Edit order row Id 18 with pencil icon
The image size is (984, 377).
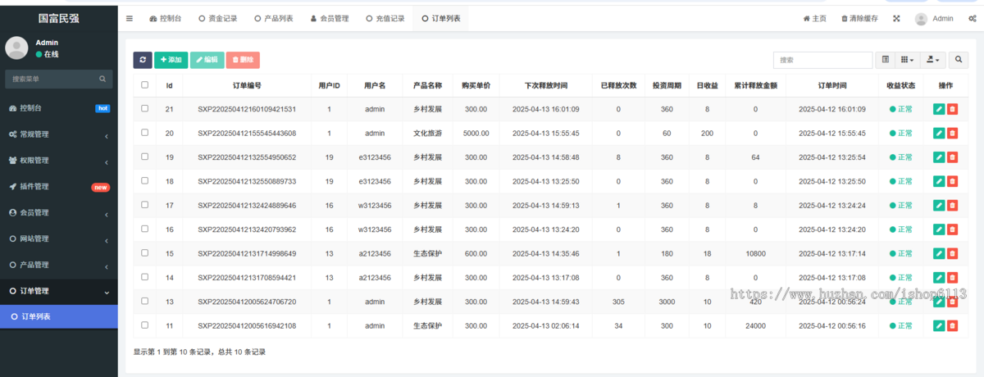tap(938, 182)
